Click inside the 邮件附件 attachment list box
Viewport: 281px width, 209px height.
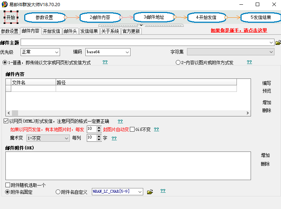click(x=128, y=166)
